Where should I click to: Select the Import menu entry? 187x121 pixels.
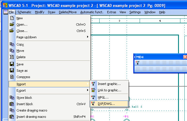point(49,84)
